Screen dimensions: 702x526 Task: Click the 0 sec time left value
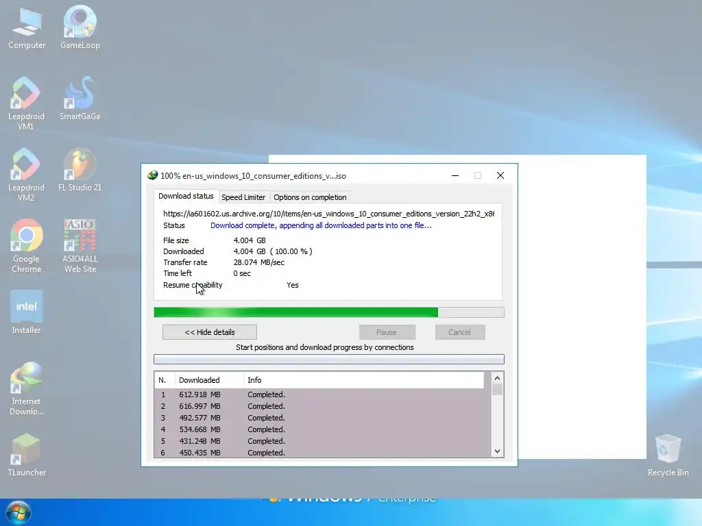pos(242,273)
